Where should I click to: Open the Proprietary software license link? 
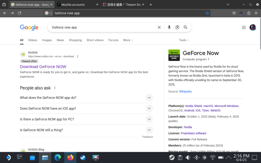193,133
